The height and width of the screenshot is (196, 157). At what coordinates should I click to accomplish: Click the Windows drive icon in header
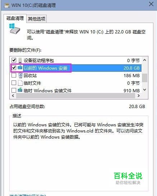pos(14,29)
